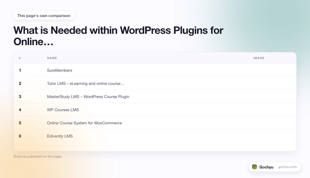This screenshot has width=310, height=178.
Task: Select the SureMembers row name
Action: click(60, 70)
